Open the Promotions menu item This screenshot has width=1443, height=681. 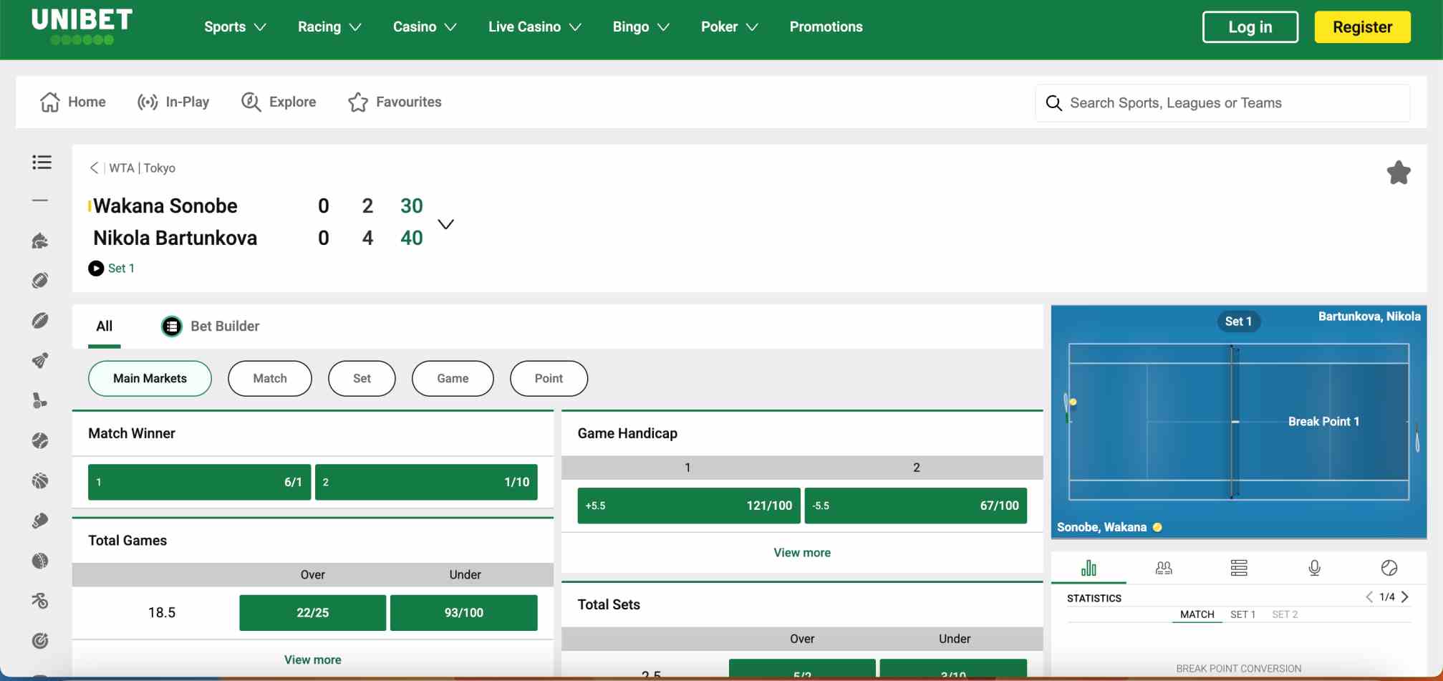826,26
